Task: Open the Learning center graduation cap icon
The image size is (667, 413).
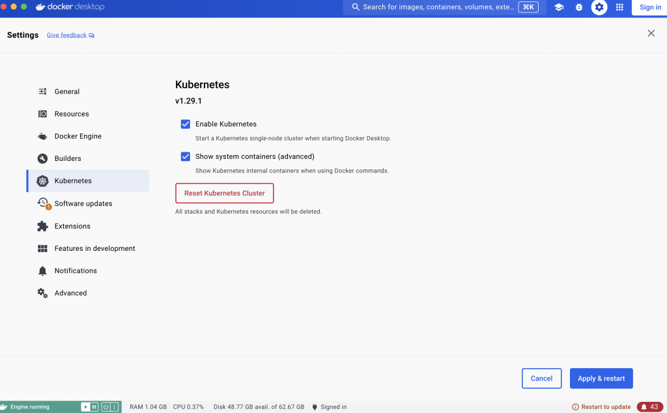Action: point(559,7)
